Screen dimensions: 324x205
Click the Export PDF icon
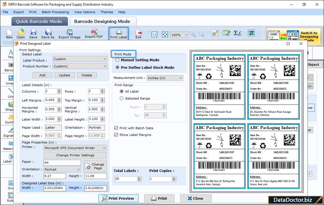point(94,34)
